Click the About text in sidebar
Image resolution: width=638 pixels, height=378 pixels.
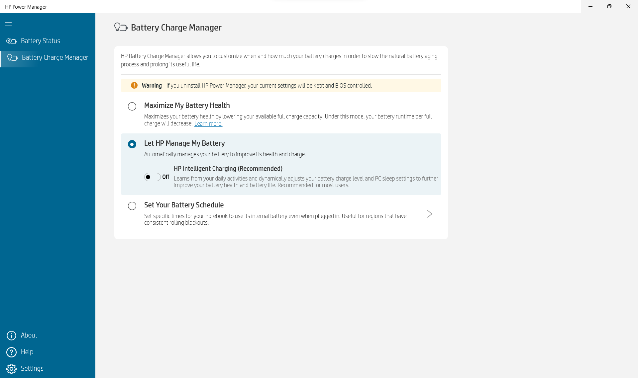pos(29,335)
